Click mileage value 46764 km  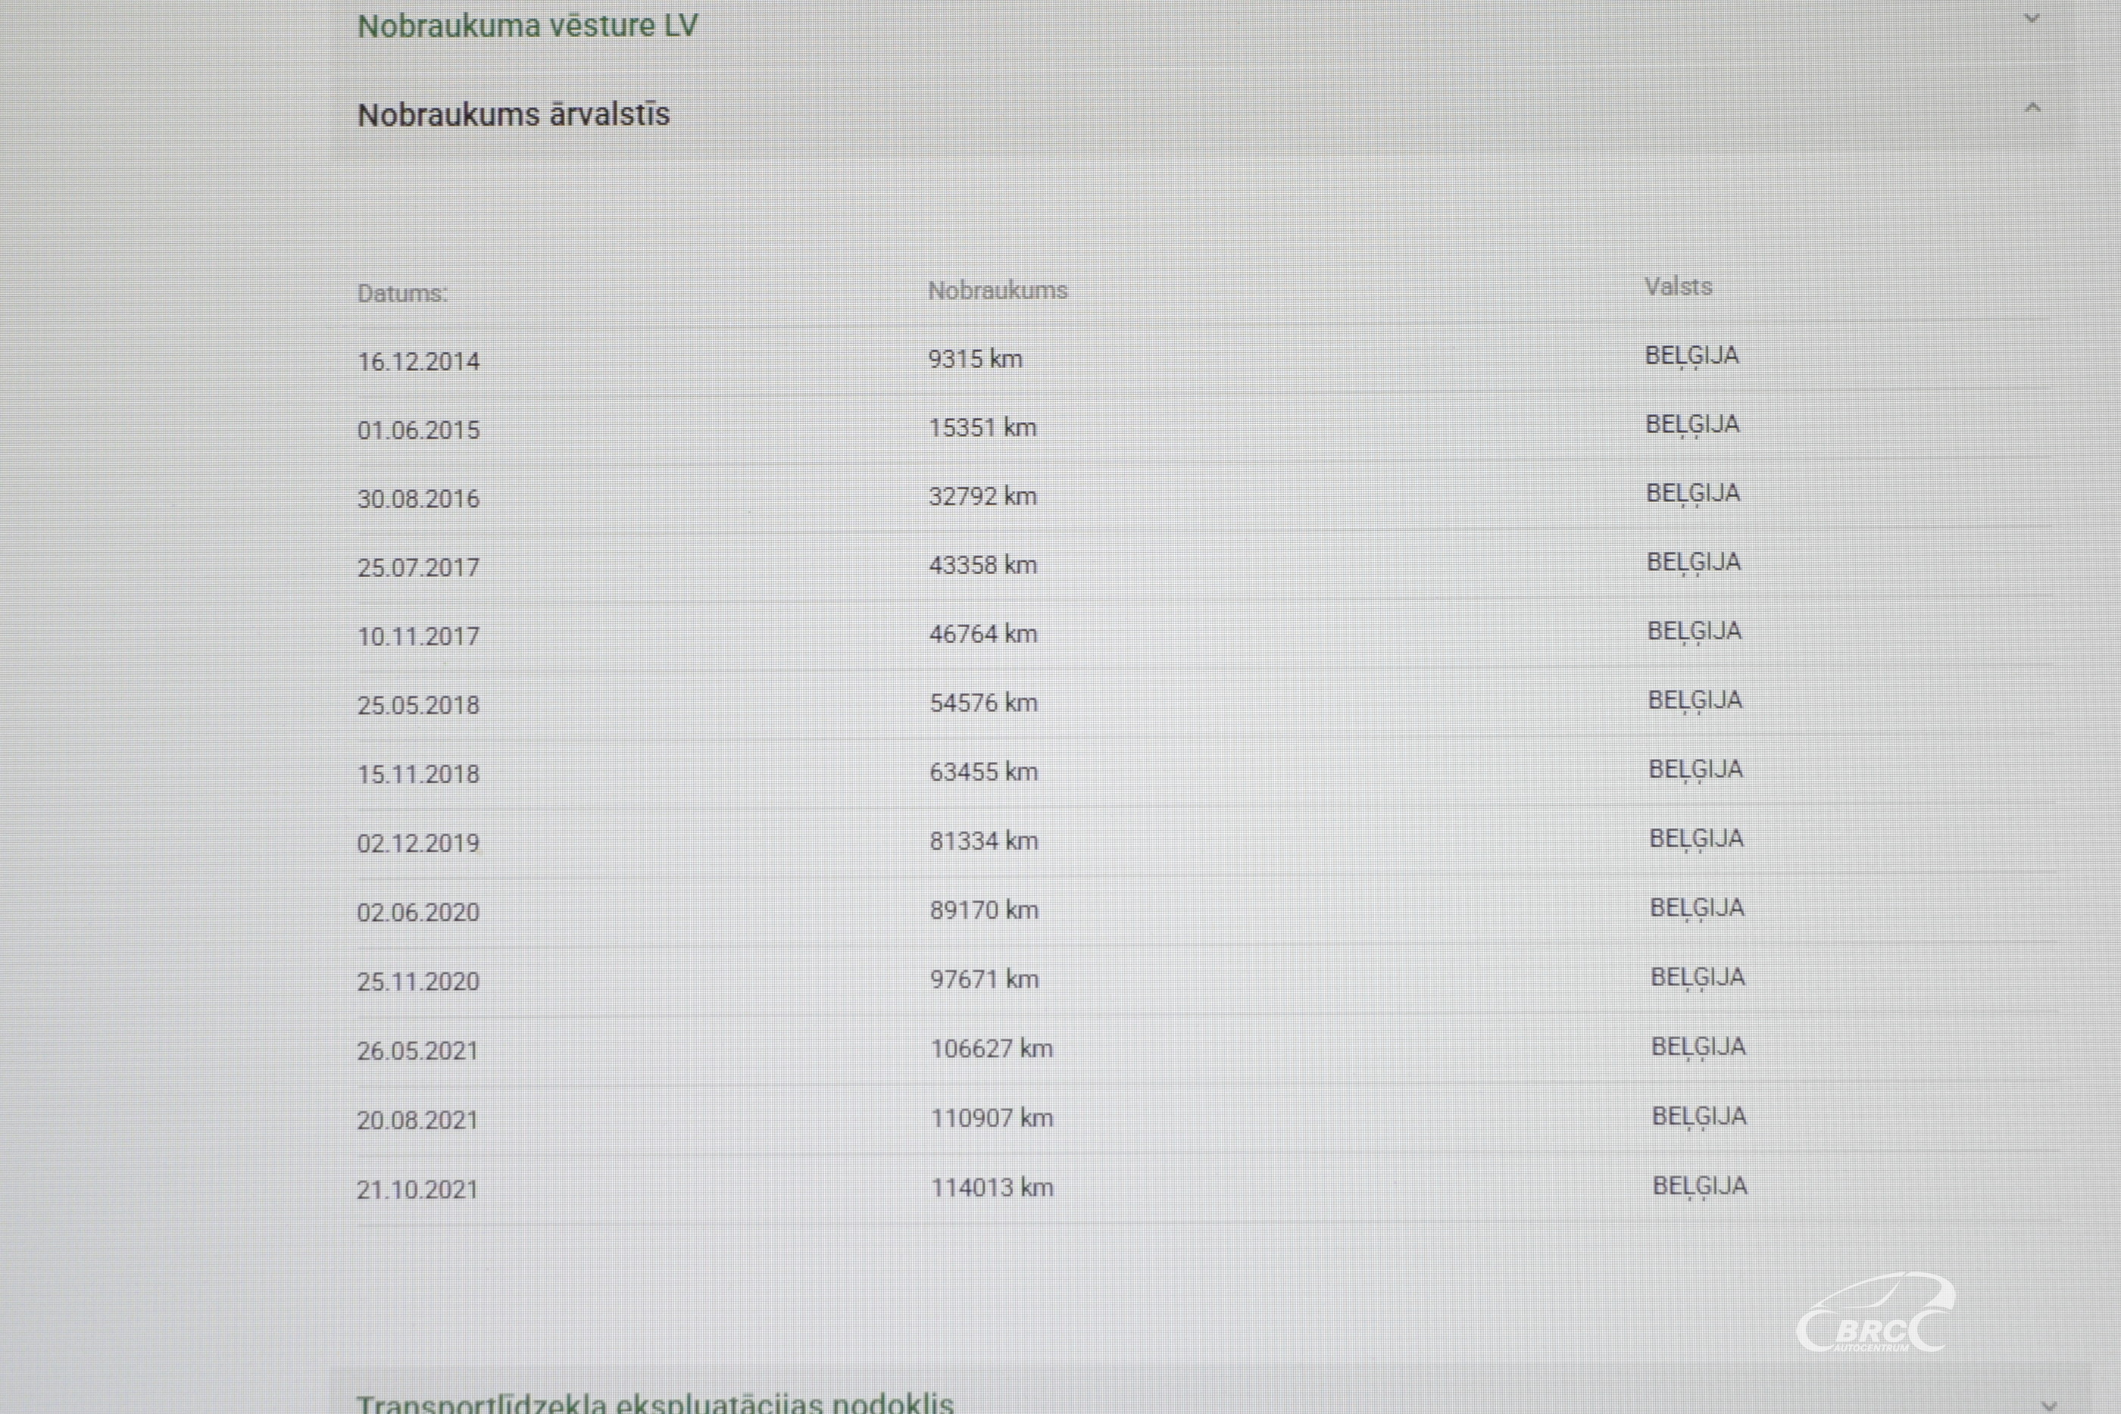click(984, 634)
